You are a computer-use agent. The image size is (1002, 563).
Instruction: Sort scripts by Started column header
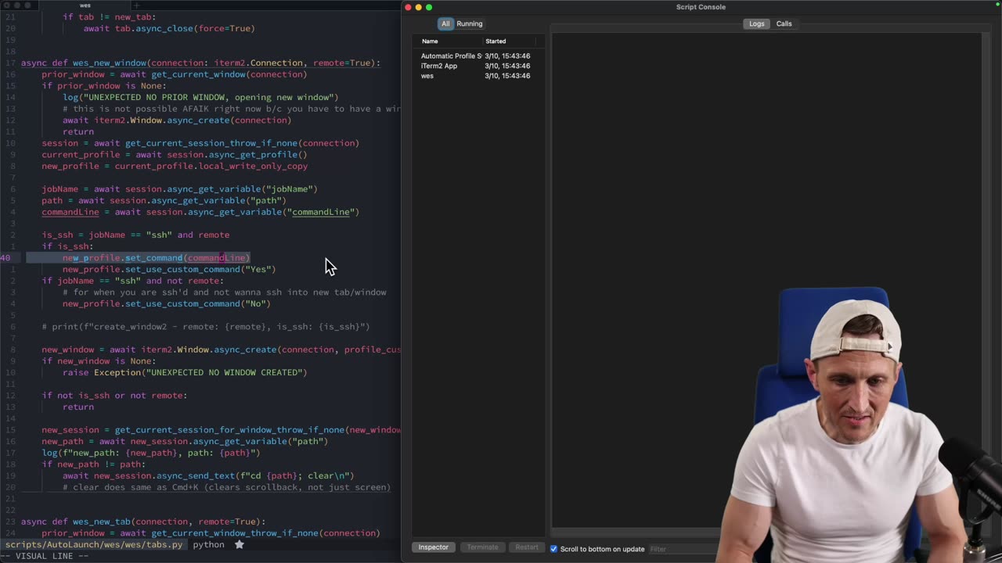point(496,41)
